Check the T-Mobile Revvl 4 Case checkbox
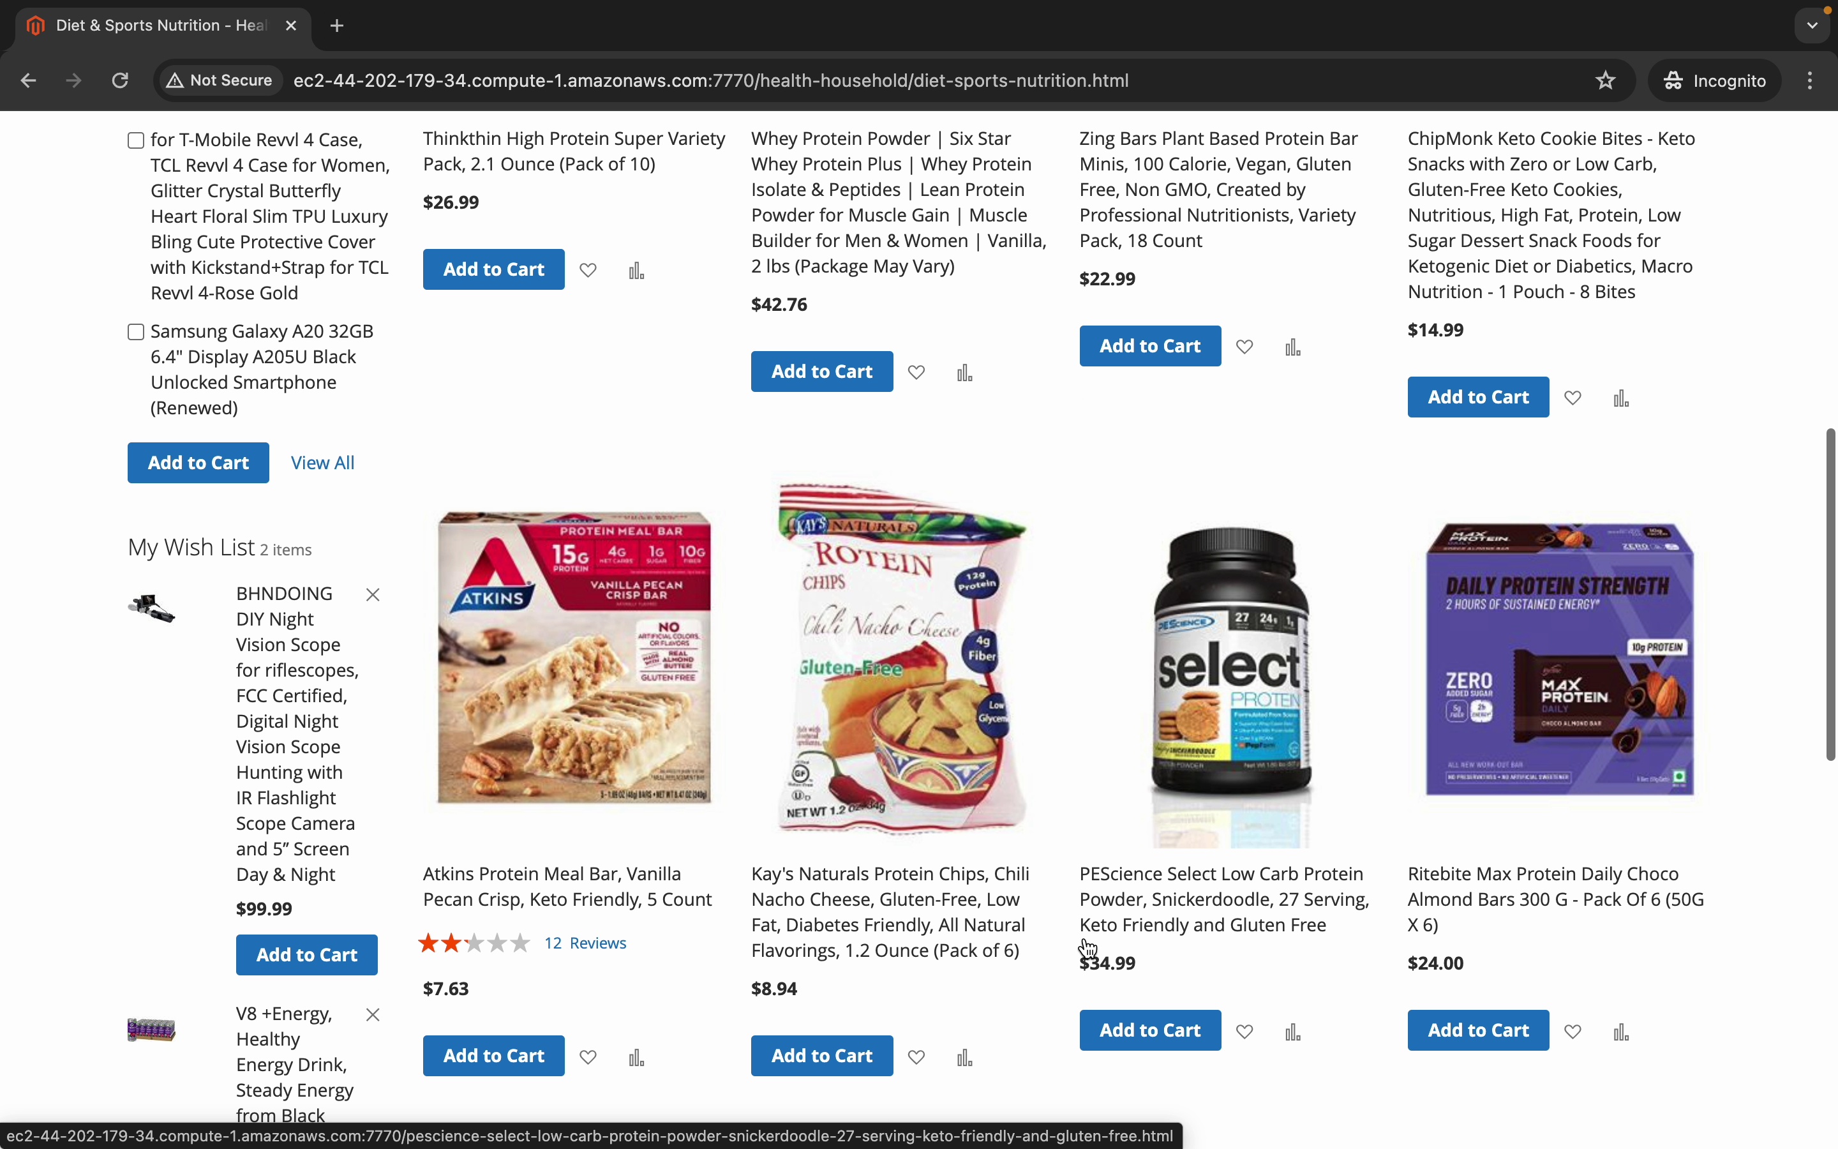The height and width of the screenshot is (1149, 1838). 136,140
